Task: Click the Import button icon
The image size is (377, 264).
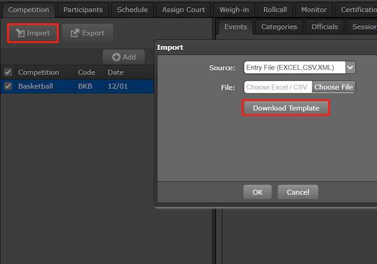Action: pos(20,33)
